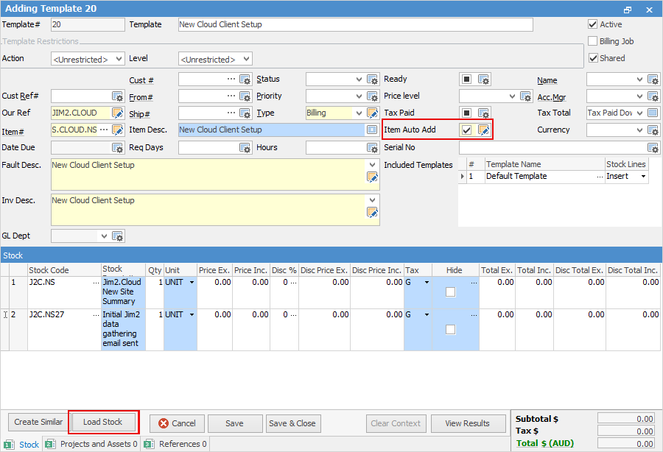This screenshot has height=452, width=663.
Task: Click the Load Stock button
Action: click(x=102, y=422)
